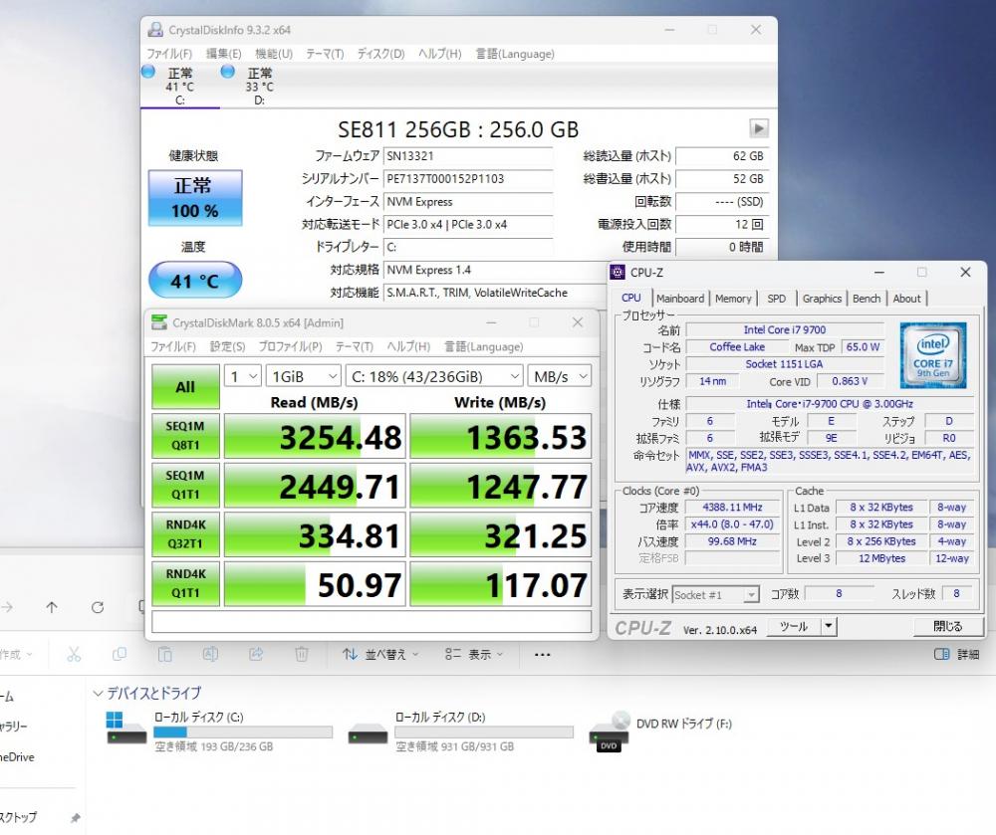Open the C: 18% (43/236GiB) drive dropdown
996x835 pixels.
click(434, 376)
